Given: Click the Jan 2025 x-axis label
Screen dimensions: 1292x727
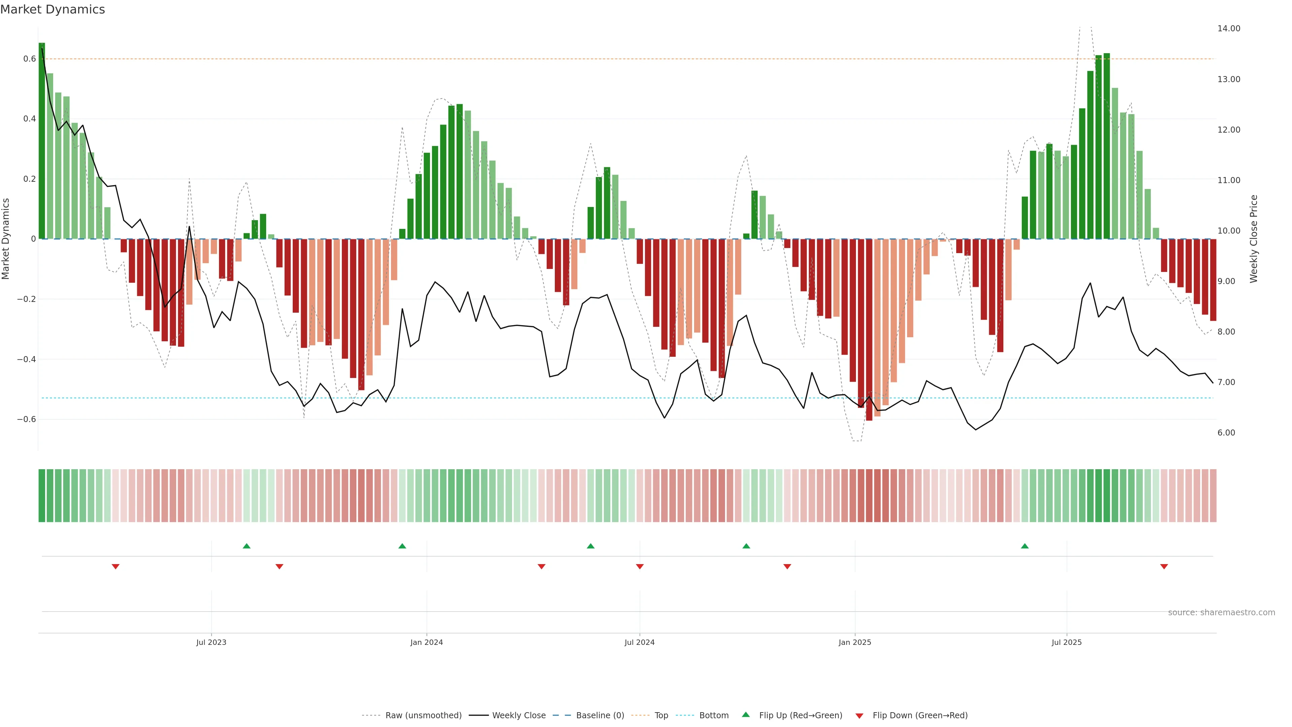Looking at the screenshot, I should 855,642.
